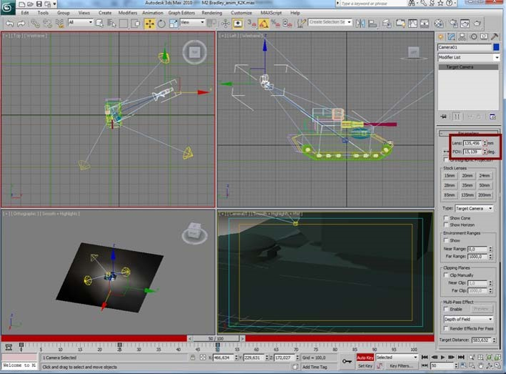The height and width of the screenshot is (374, 506).
Task: Toggle Window/Crossing selection mode
Action: click(136, 24)
